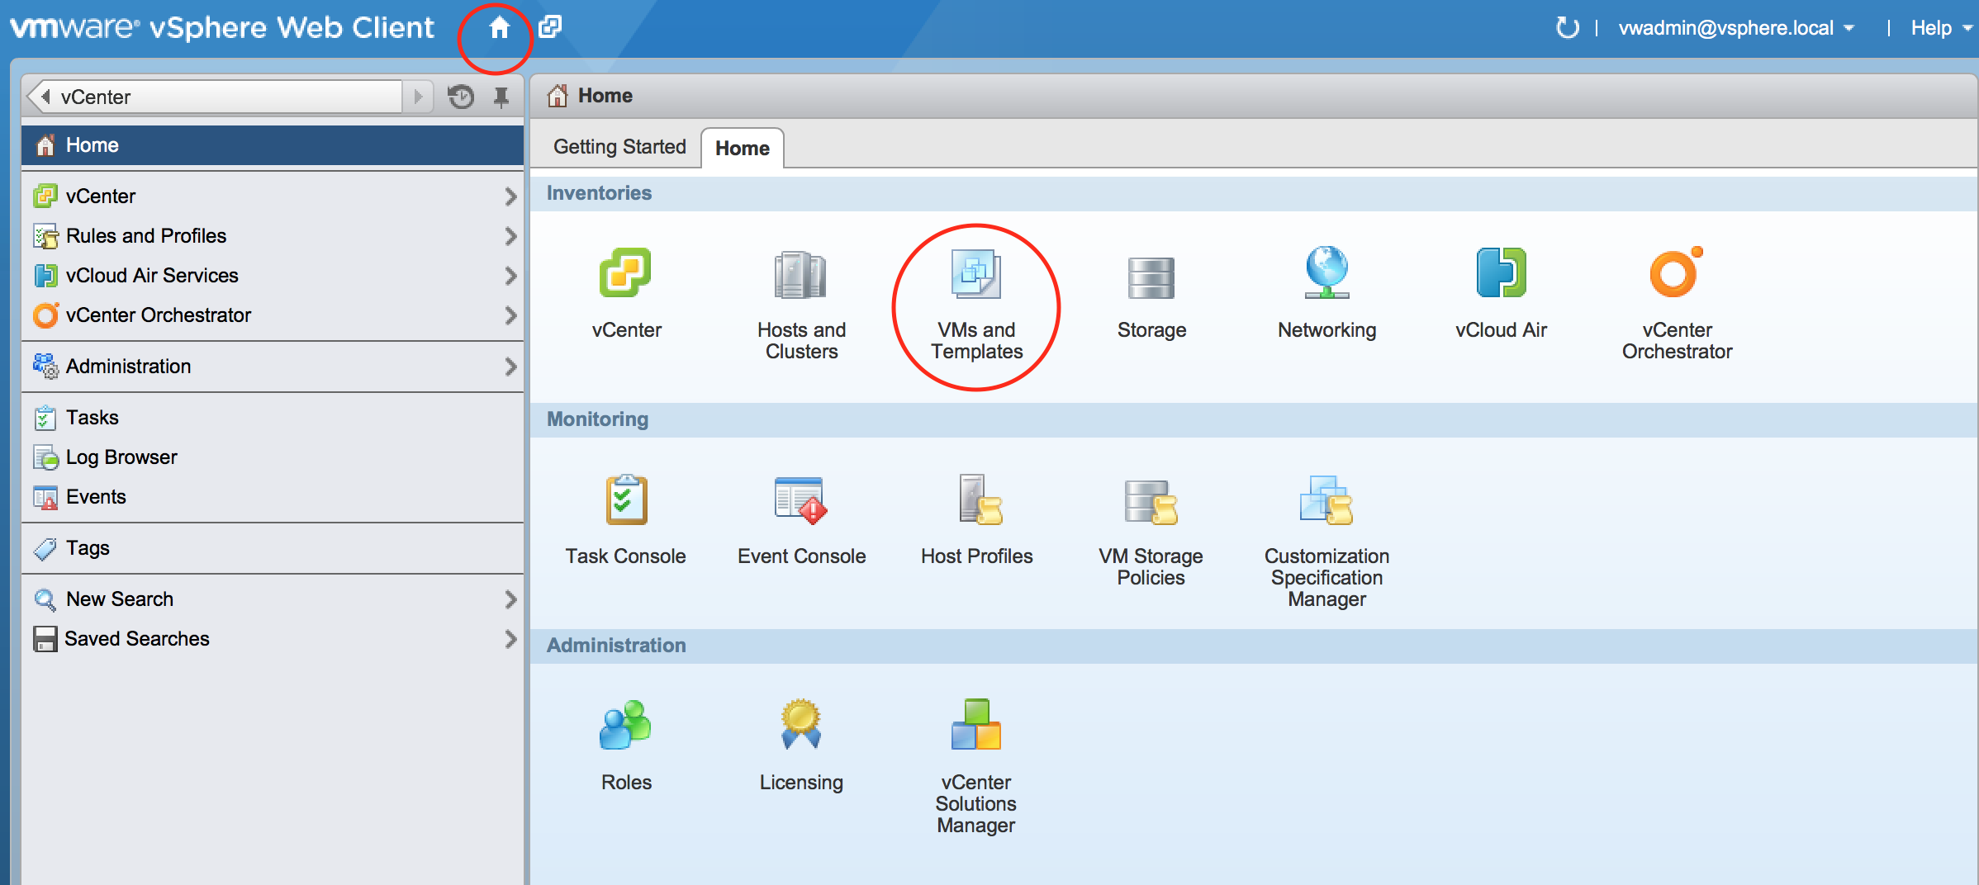The height and width of the screenshot is (885, 1979).
Task: Go back using navigator left arrow
Action: pos(46,97)
